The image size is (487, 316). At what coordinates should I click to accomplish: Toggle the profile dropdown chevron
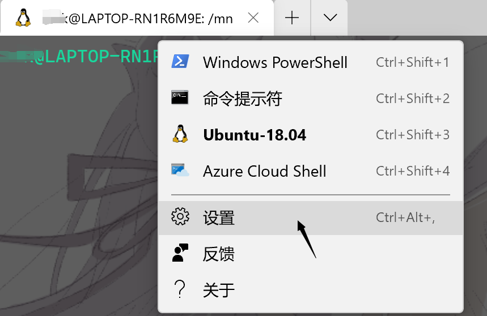330,18
